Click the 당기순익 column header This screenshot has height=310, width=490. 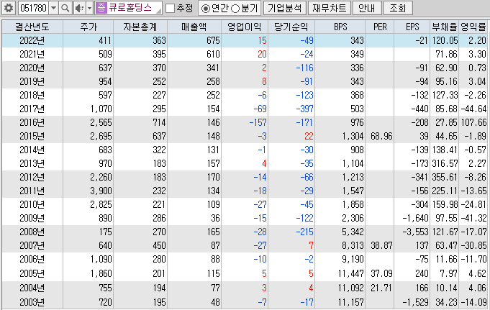[291, 27]
